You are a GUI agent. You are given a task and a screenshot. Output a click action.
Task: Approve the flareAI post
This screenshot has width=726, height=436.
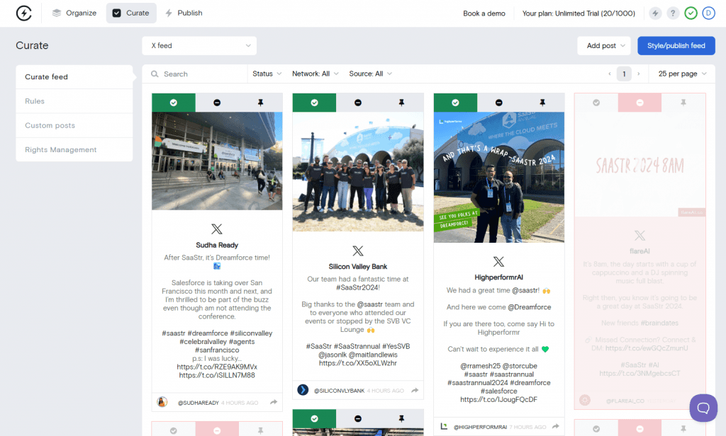(x=596, y=103)
